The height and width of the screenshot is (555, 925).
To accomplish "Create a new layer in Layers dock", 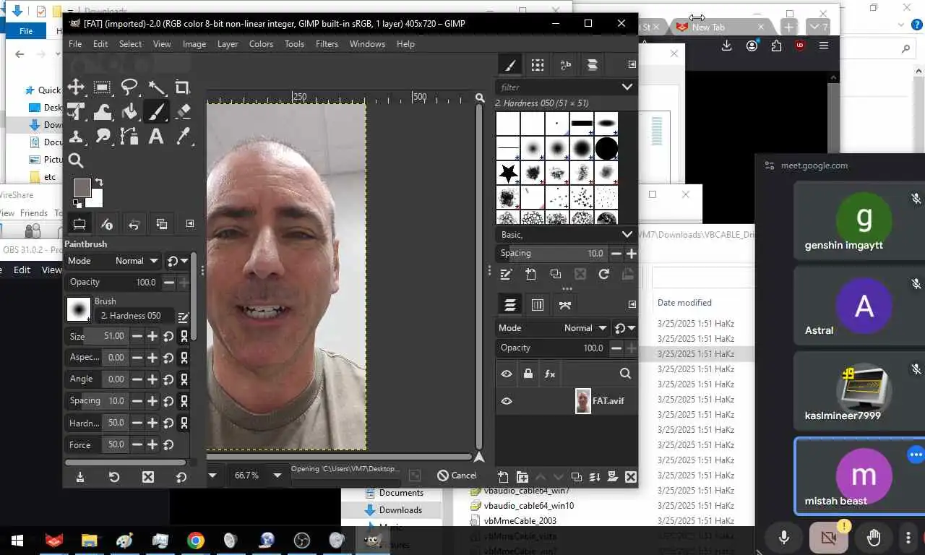I will click(504, 477).
